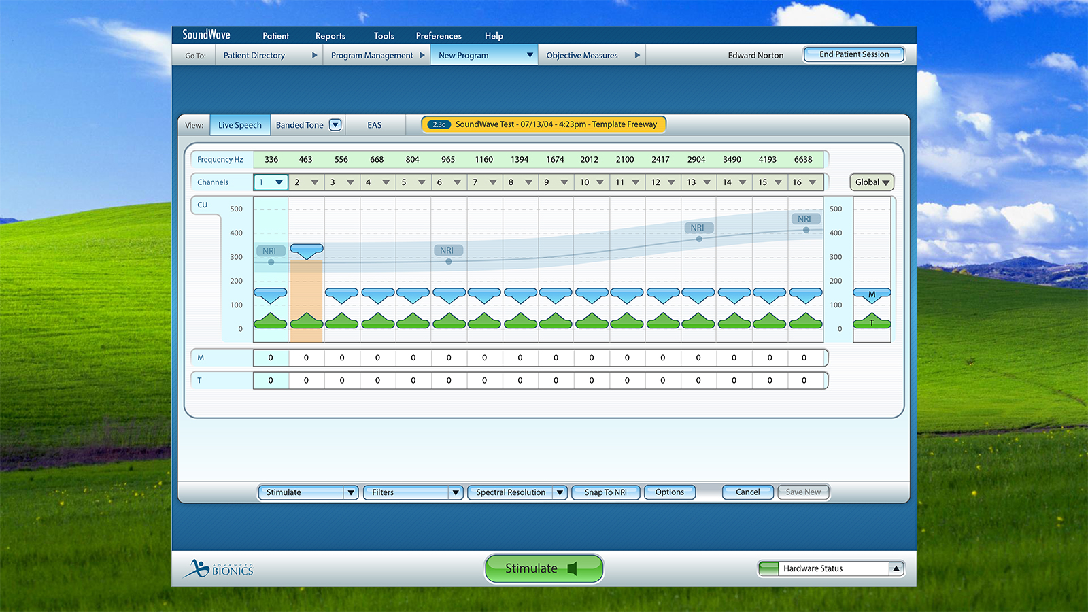
Task: Open Banded Tone dropdown arrow
Action: [x=335, y=124]
